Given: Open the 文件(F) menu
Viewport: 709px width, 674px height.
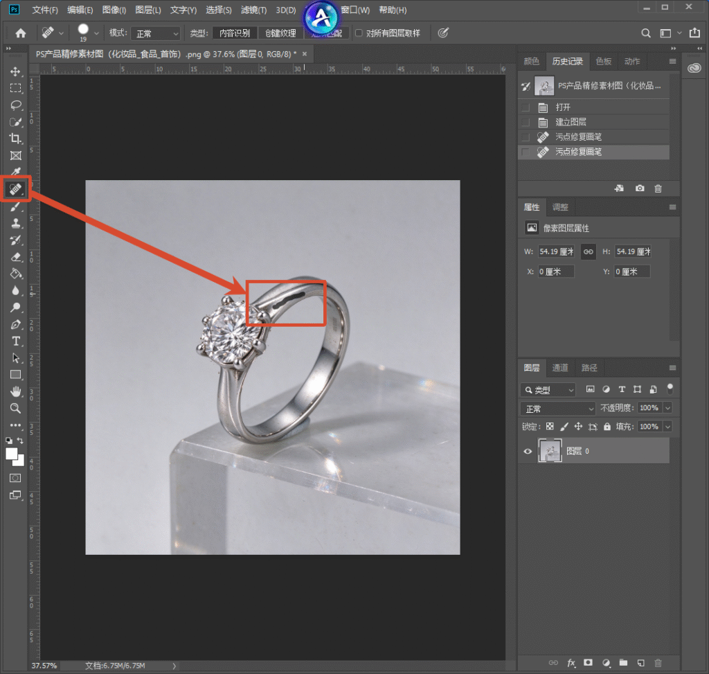Looking at the screenshot, I should (x=45, y=10).
